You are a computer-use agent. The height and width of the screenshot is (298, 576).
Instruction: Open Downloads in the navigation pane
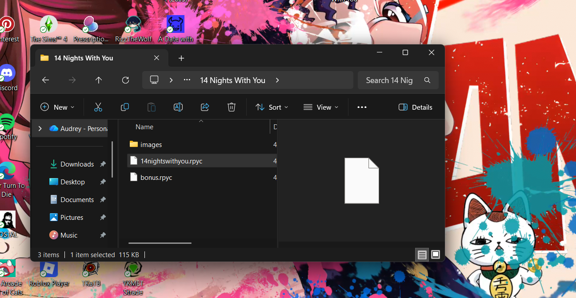pyautogui.click(x=78, y=164)
